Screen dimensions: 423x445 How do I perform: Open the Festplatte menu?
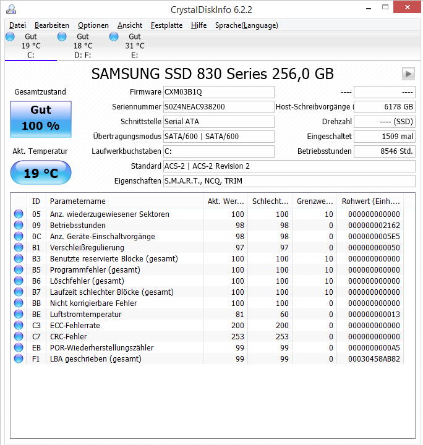pyautogui.click(x=166, y=25)
